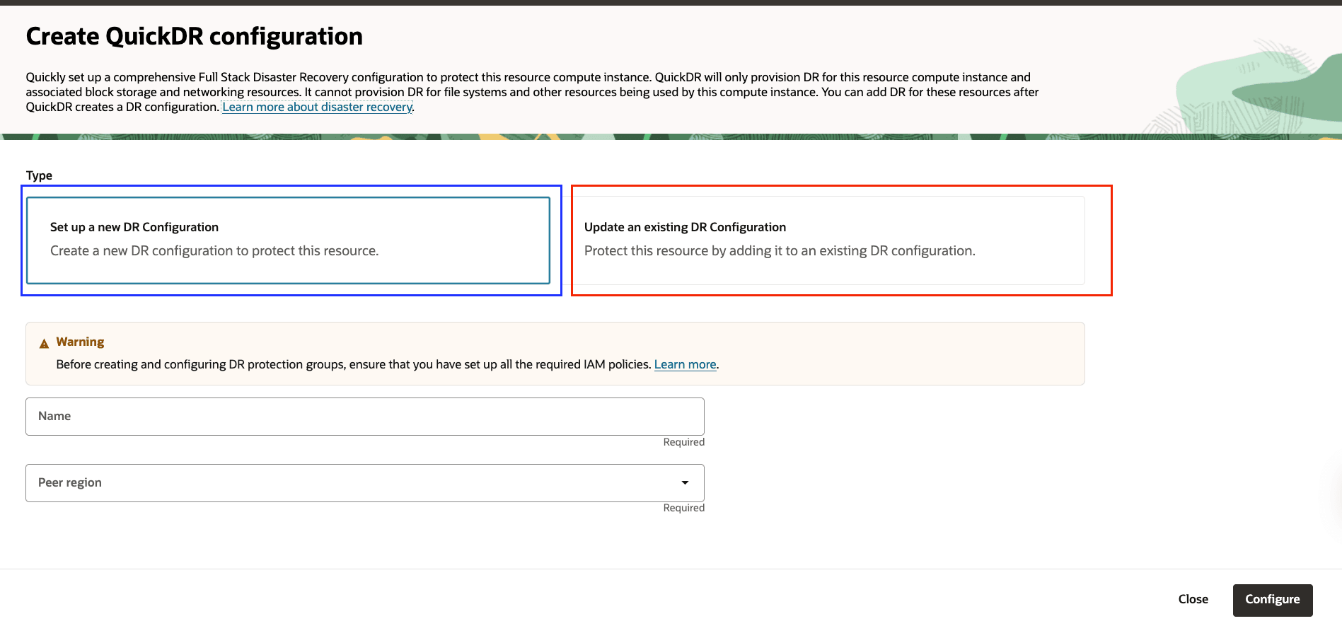
Task: Click the Required label under Name field
Action: point(683,442)
